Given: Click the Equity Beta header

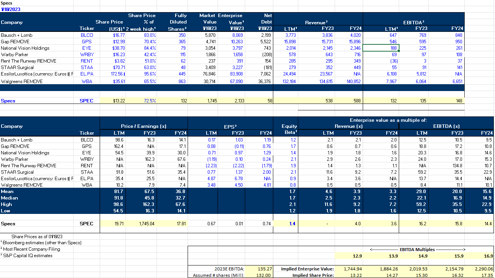Looking at the screenshot, I should tap(289, 129).
